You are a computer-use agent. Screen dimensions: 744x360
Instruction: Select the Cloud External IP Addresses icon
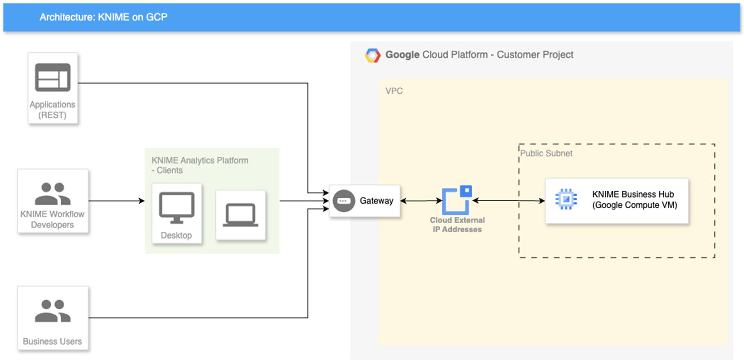click(x=457, y=200)
